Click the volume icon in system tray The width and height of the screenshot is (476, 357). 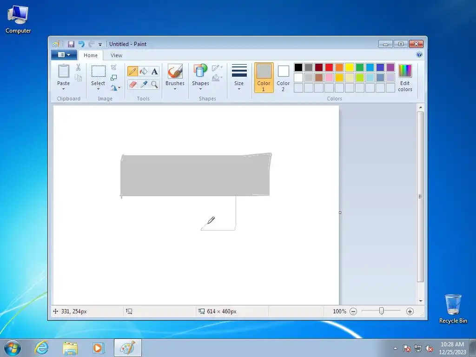[429, 348]
